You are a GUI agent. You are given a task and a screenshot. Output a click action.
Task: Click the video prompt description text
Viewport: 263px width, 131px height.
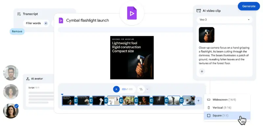(x=224, y=55)
